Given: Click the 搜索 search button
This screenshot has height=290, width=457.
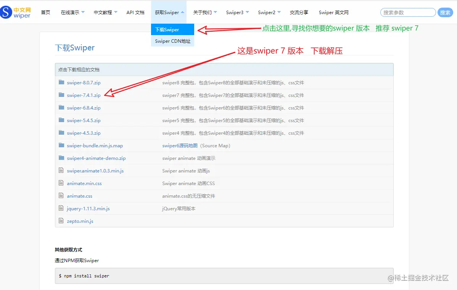Looking at the screenshot, I should click(445, 13).
